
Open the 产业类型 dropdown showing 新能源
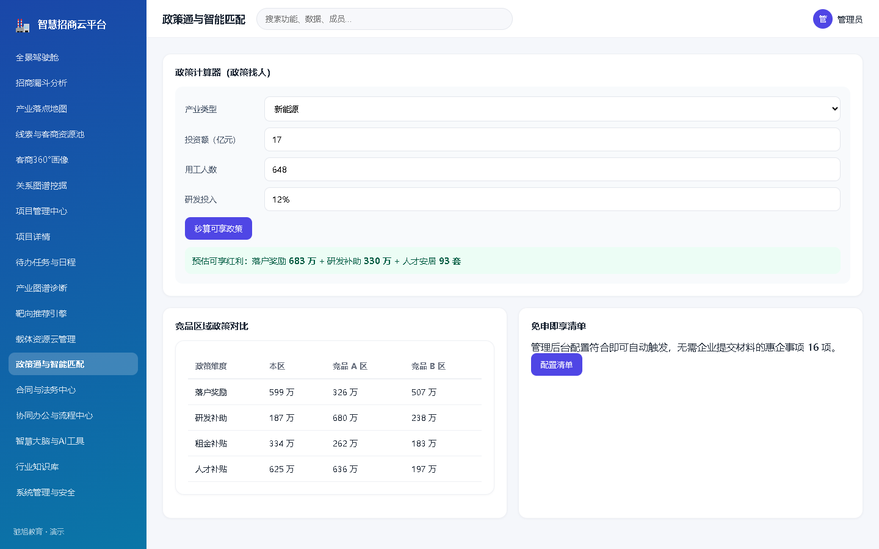[552, 109]
